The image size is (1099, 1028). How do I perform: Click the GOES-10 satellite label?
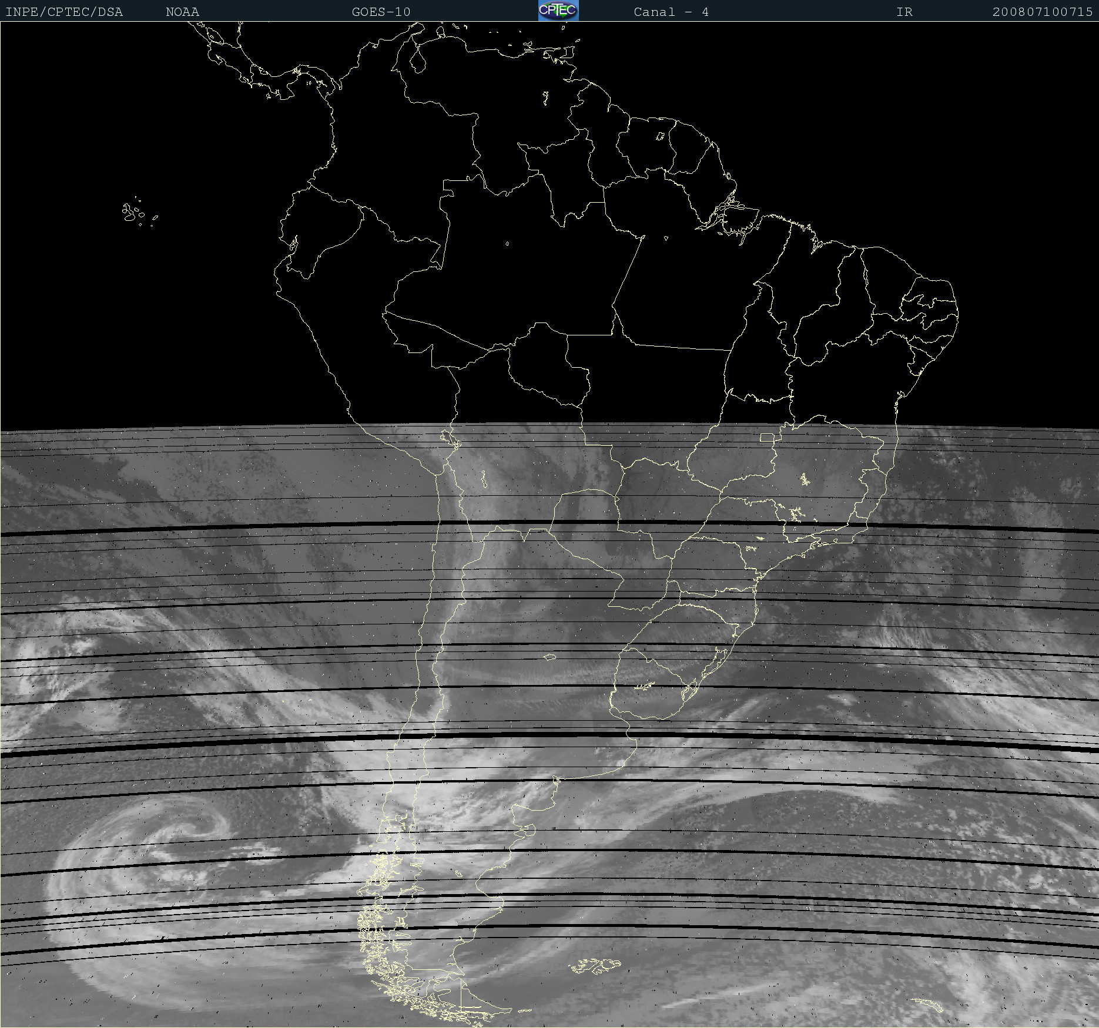tap(381, 12)
